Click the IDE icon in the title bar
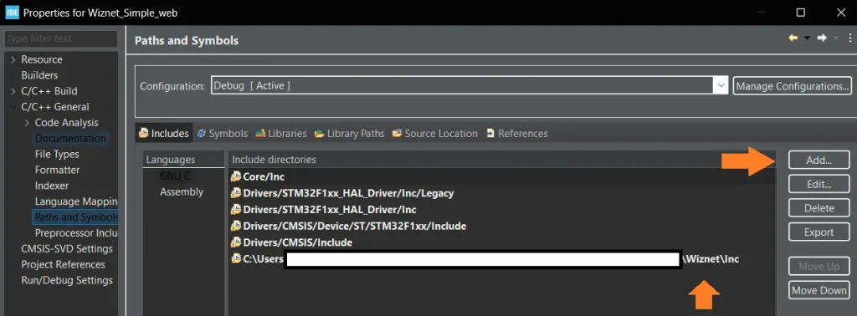Screen dimensions: 857x316 tap(12, 13)
